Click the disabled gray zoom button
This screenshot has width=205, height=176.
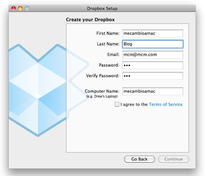(27, 8)
